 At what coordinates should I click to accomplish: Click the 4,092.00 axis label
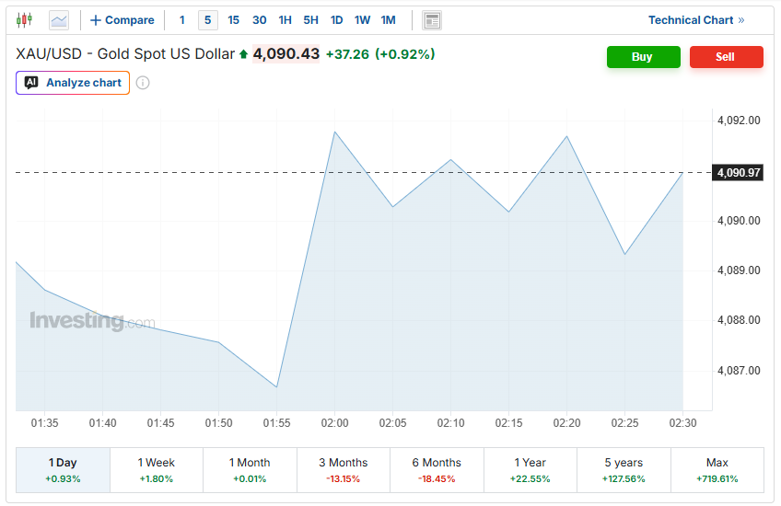tap(739, 121)
